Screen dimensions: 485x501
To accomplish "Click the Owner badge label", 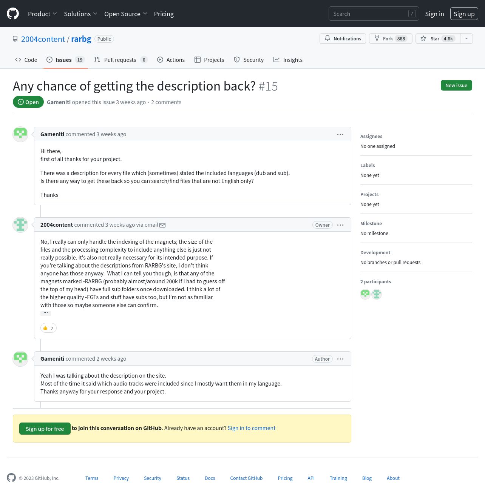I will 323,225.
